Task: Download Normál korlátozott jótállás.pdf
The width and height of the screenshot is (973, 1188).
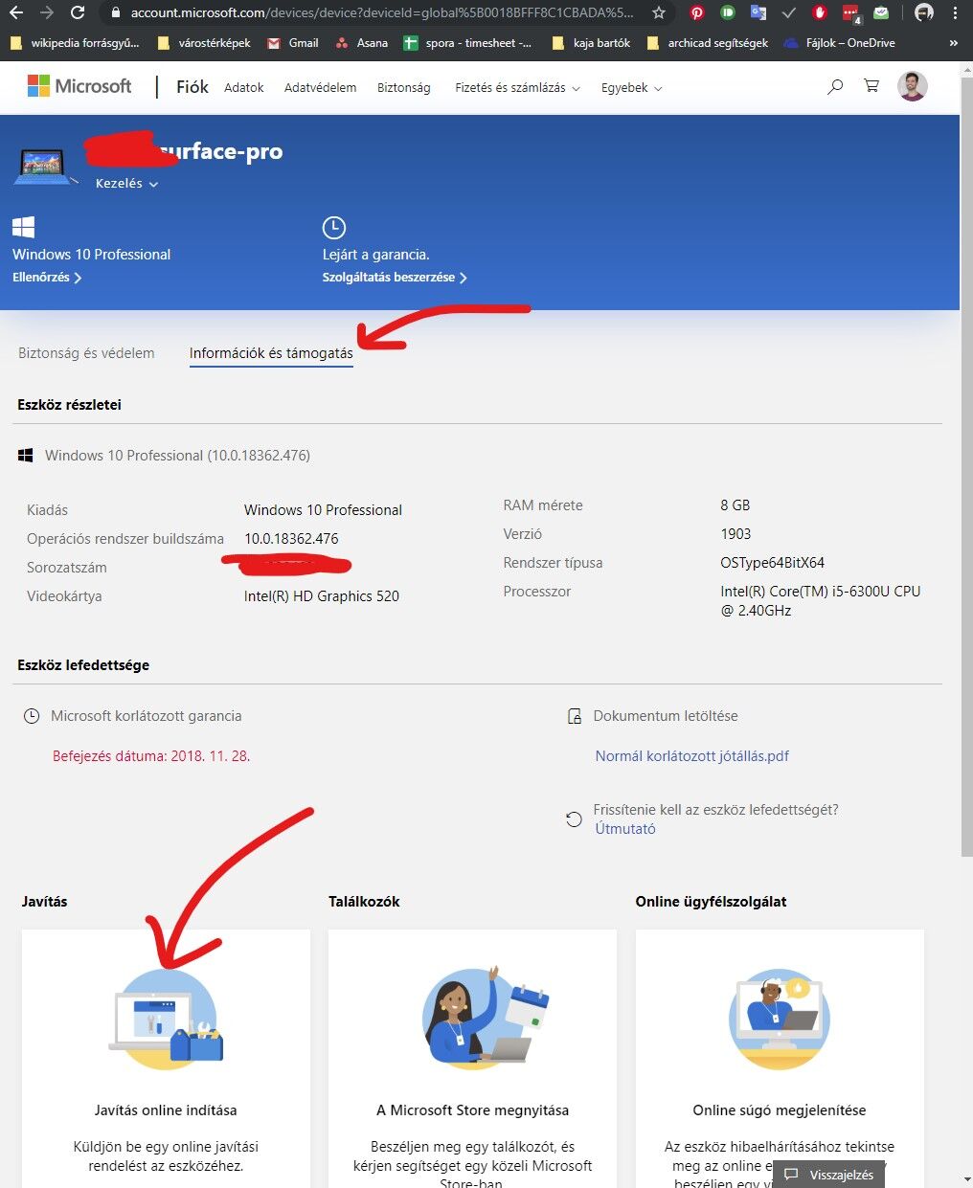Action: pyautogui.click(x=691, y=756)
